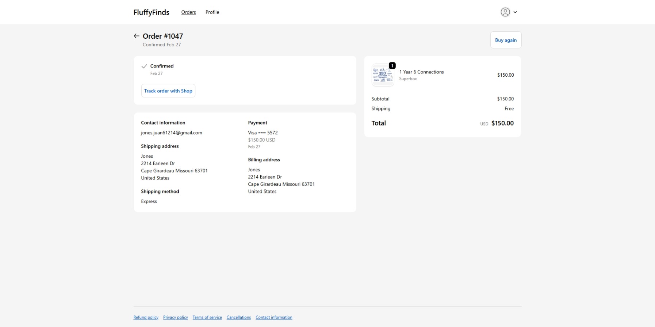655x327 pixels.
Task: Click the user account avatar icon
Action: pos(505,12)
